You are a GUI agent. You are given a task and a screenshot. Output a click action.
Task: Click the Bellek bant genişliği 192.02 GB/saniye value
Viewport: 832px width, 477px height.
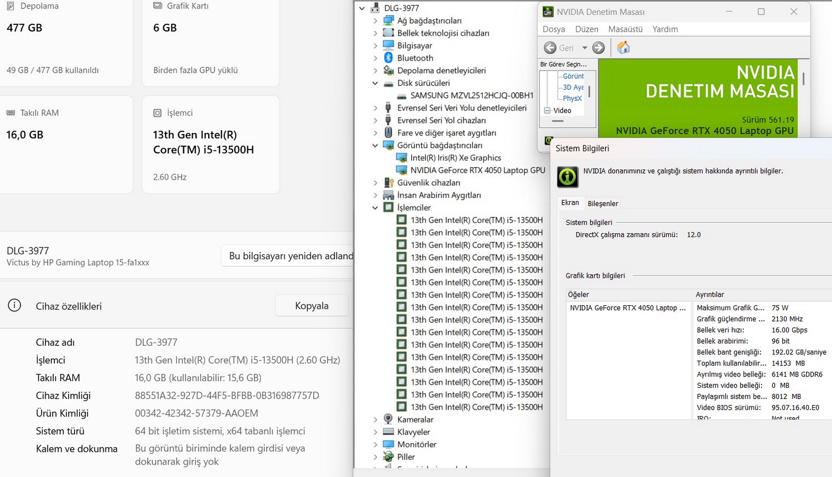799,352
